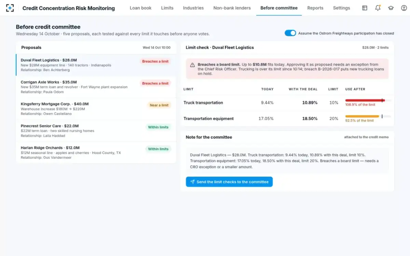410x256 pixels.
Task: Open the graduation cap help icon
Action: (391, 8)
